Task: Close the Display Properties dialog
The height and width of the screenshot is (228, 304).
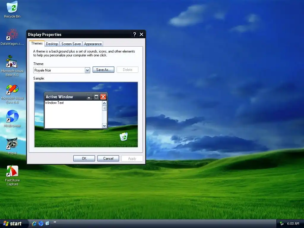Action: (x=142, y=34)
